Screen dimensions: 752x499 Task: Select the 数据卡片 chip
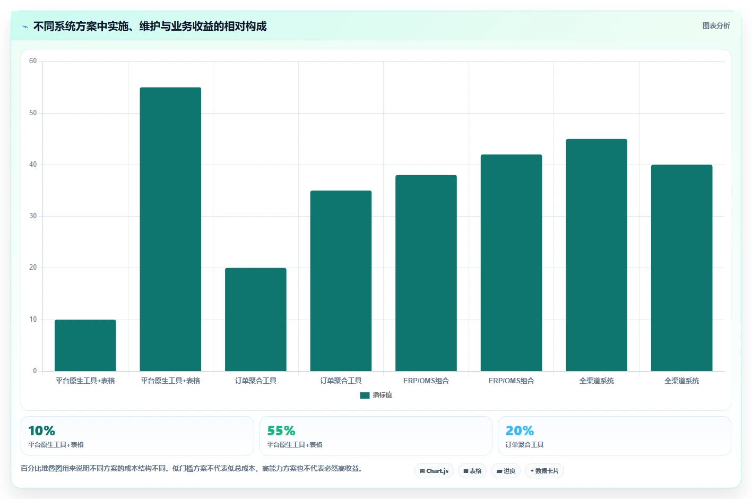click(x=544, y=471)
